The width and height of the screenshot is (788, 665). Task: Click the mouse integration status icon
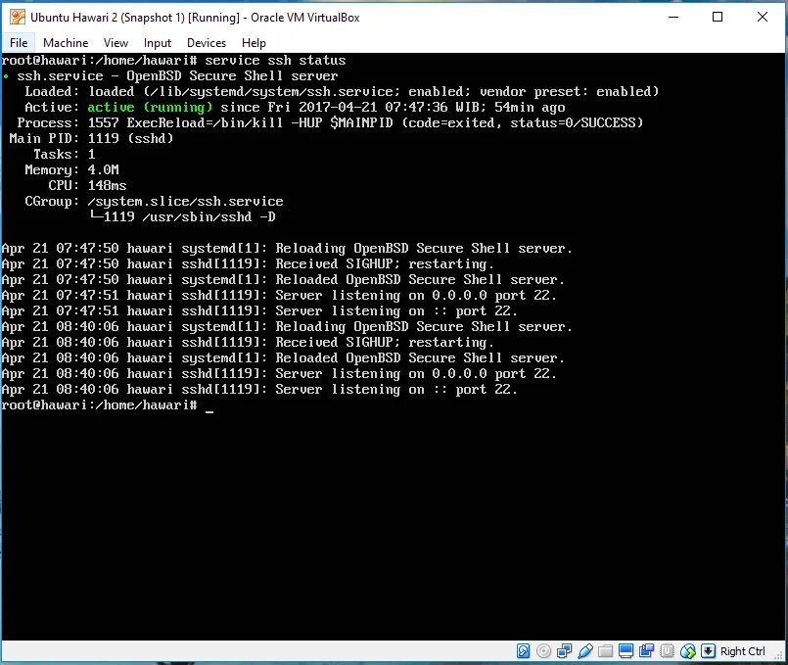coord(687,651)
